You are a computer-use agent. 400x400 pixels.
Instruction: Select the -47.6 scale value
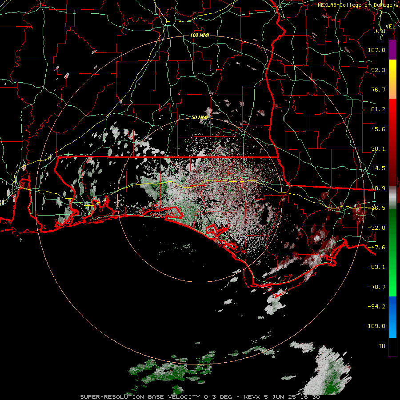(376, 248)
